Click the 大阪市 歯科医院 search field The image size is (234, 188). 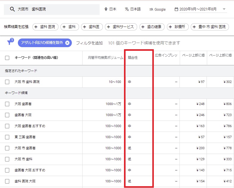tap(52, 10)
